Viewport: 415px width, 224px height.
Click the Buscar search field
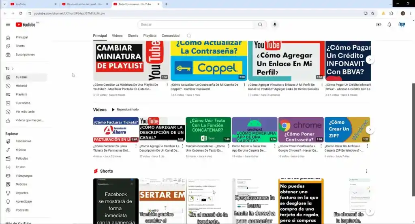[x=196, y=25]
